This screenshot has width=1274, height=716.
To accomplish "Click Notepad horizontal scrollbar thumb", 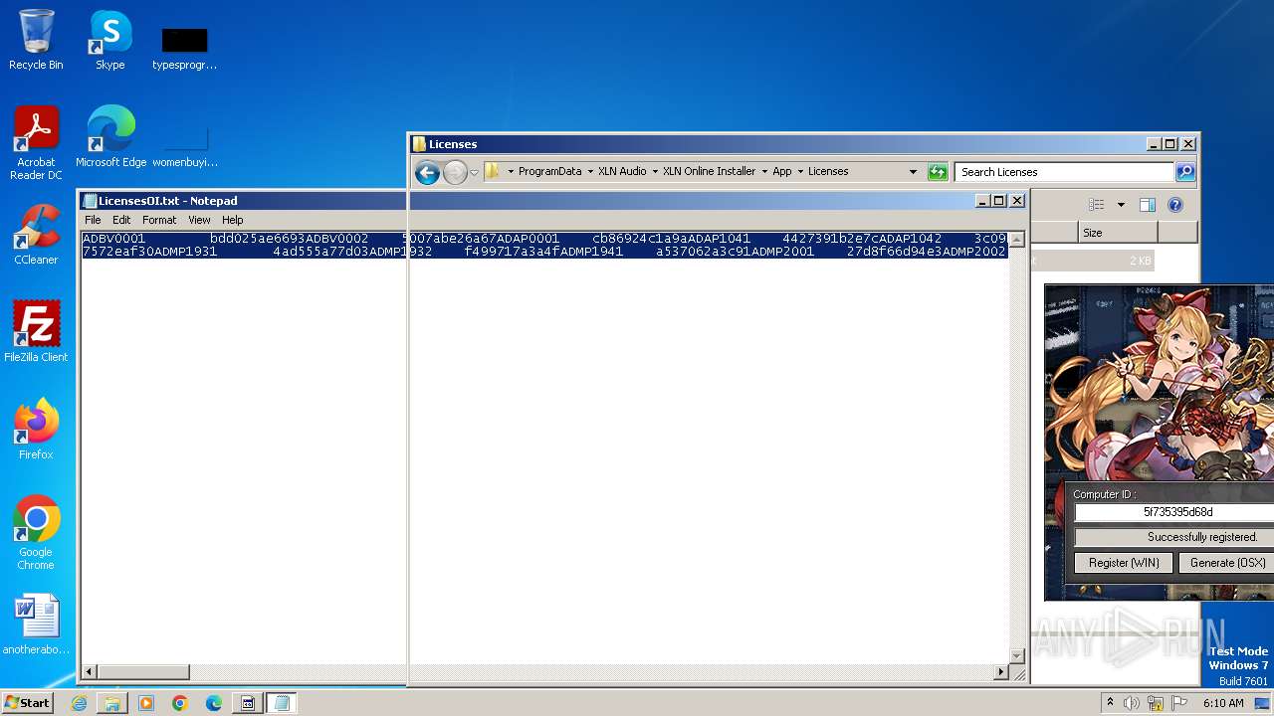I will 143,672.
